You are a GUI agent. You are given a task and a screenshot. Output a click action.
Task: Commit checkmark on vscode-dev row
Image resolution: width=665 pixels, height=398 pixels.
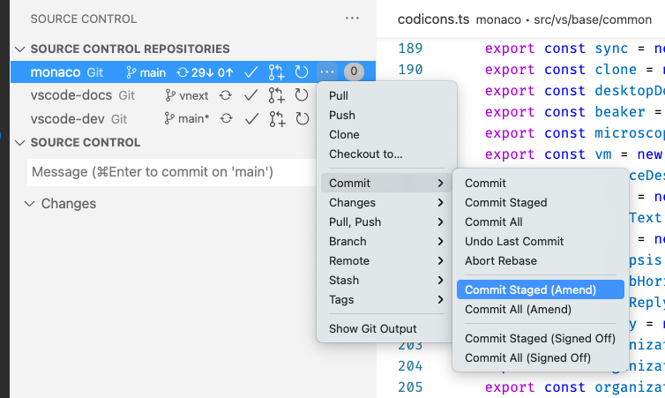[x=252, y=119]
